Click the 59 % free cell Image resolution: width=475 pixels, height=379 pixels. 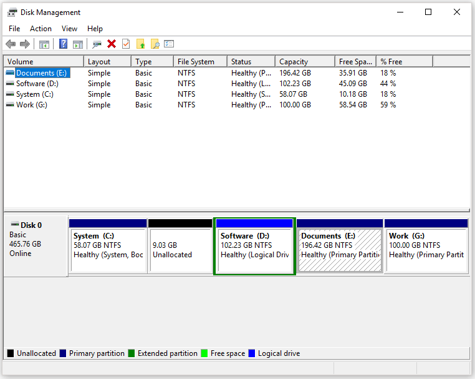pyautogui.click(x=388, y=105)
